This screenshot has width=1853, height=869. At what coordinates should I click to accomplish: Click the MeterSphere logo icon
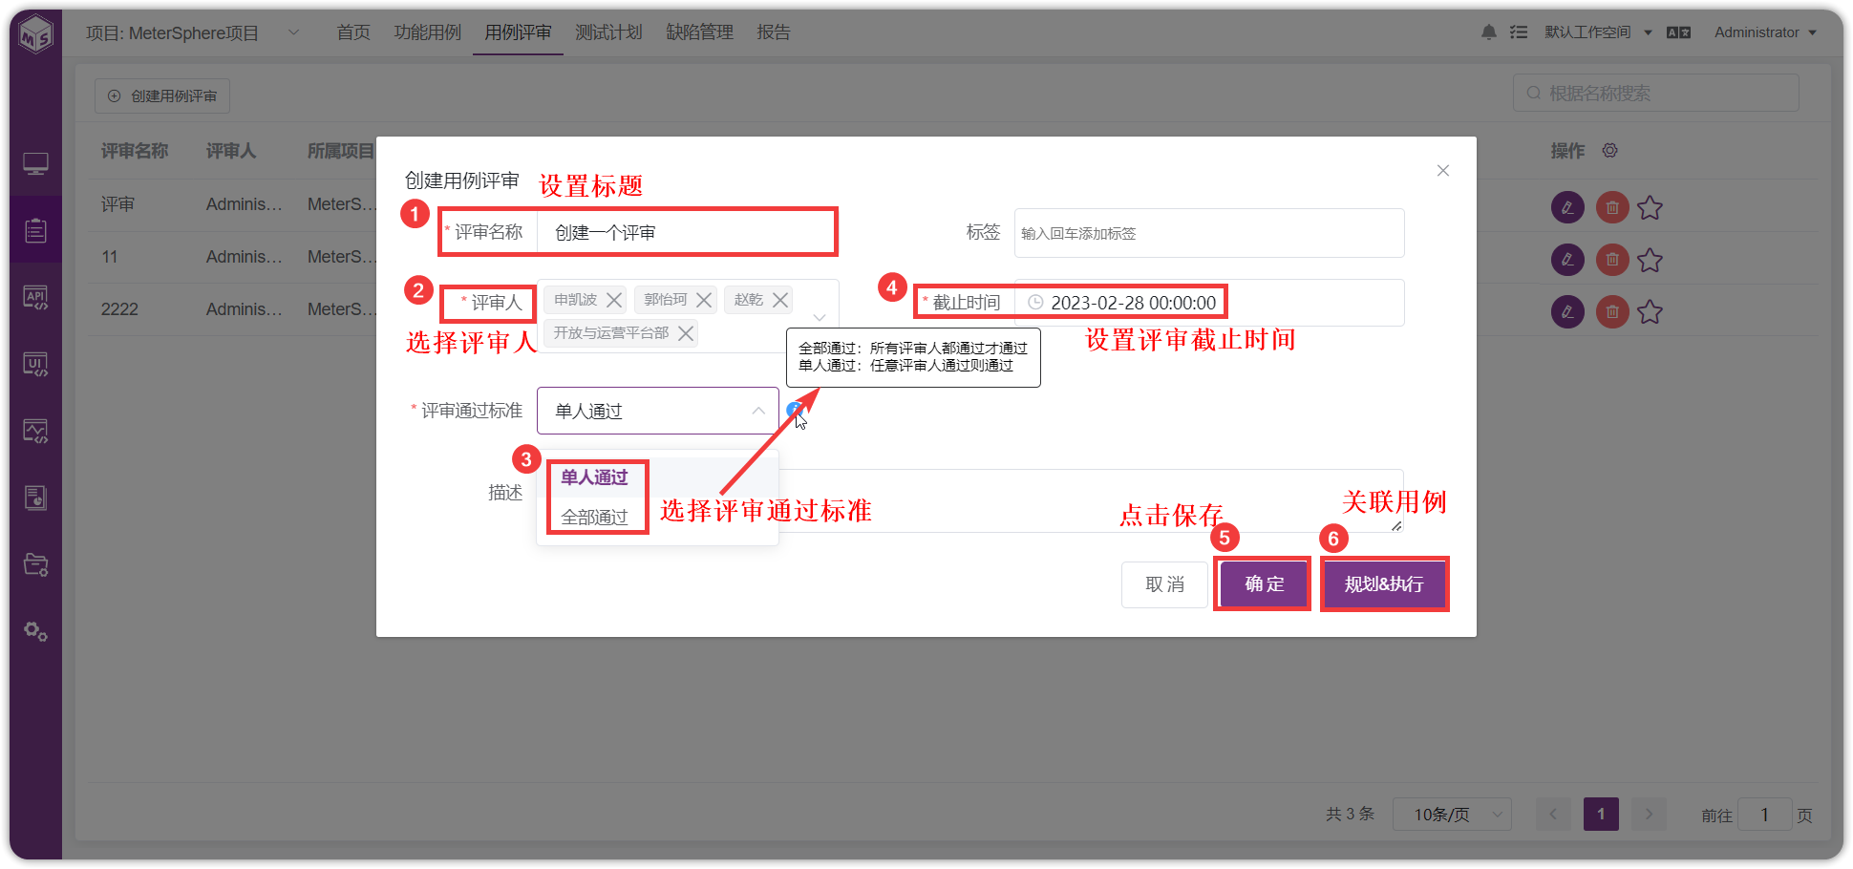[x=36, y=34]
